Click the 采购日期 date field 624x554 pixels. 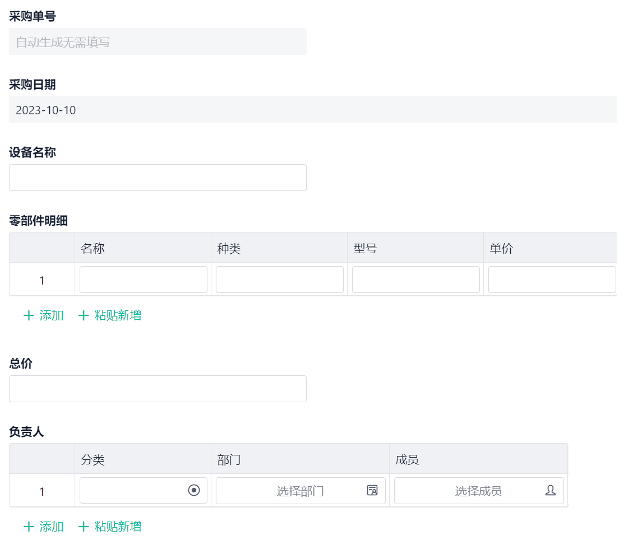pos(313,109)
